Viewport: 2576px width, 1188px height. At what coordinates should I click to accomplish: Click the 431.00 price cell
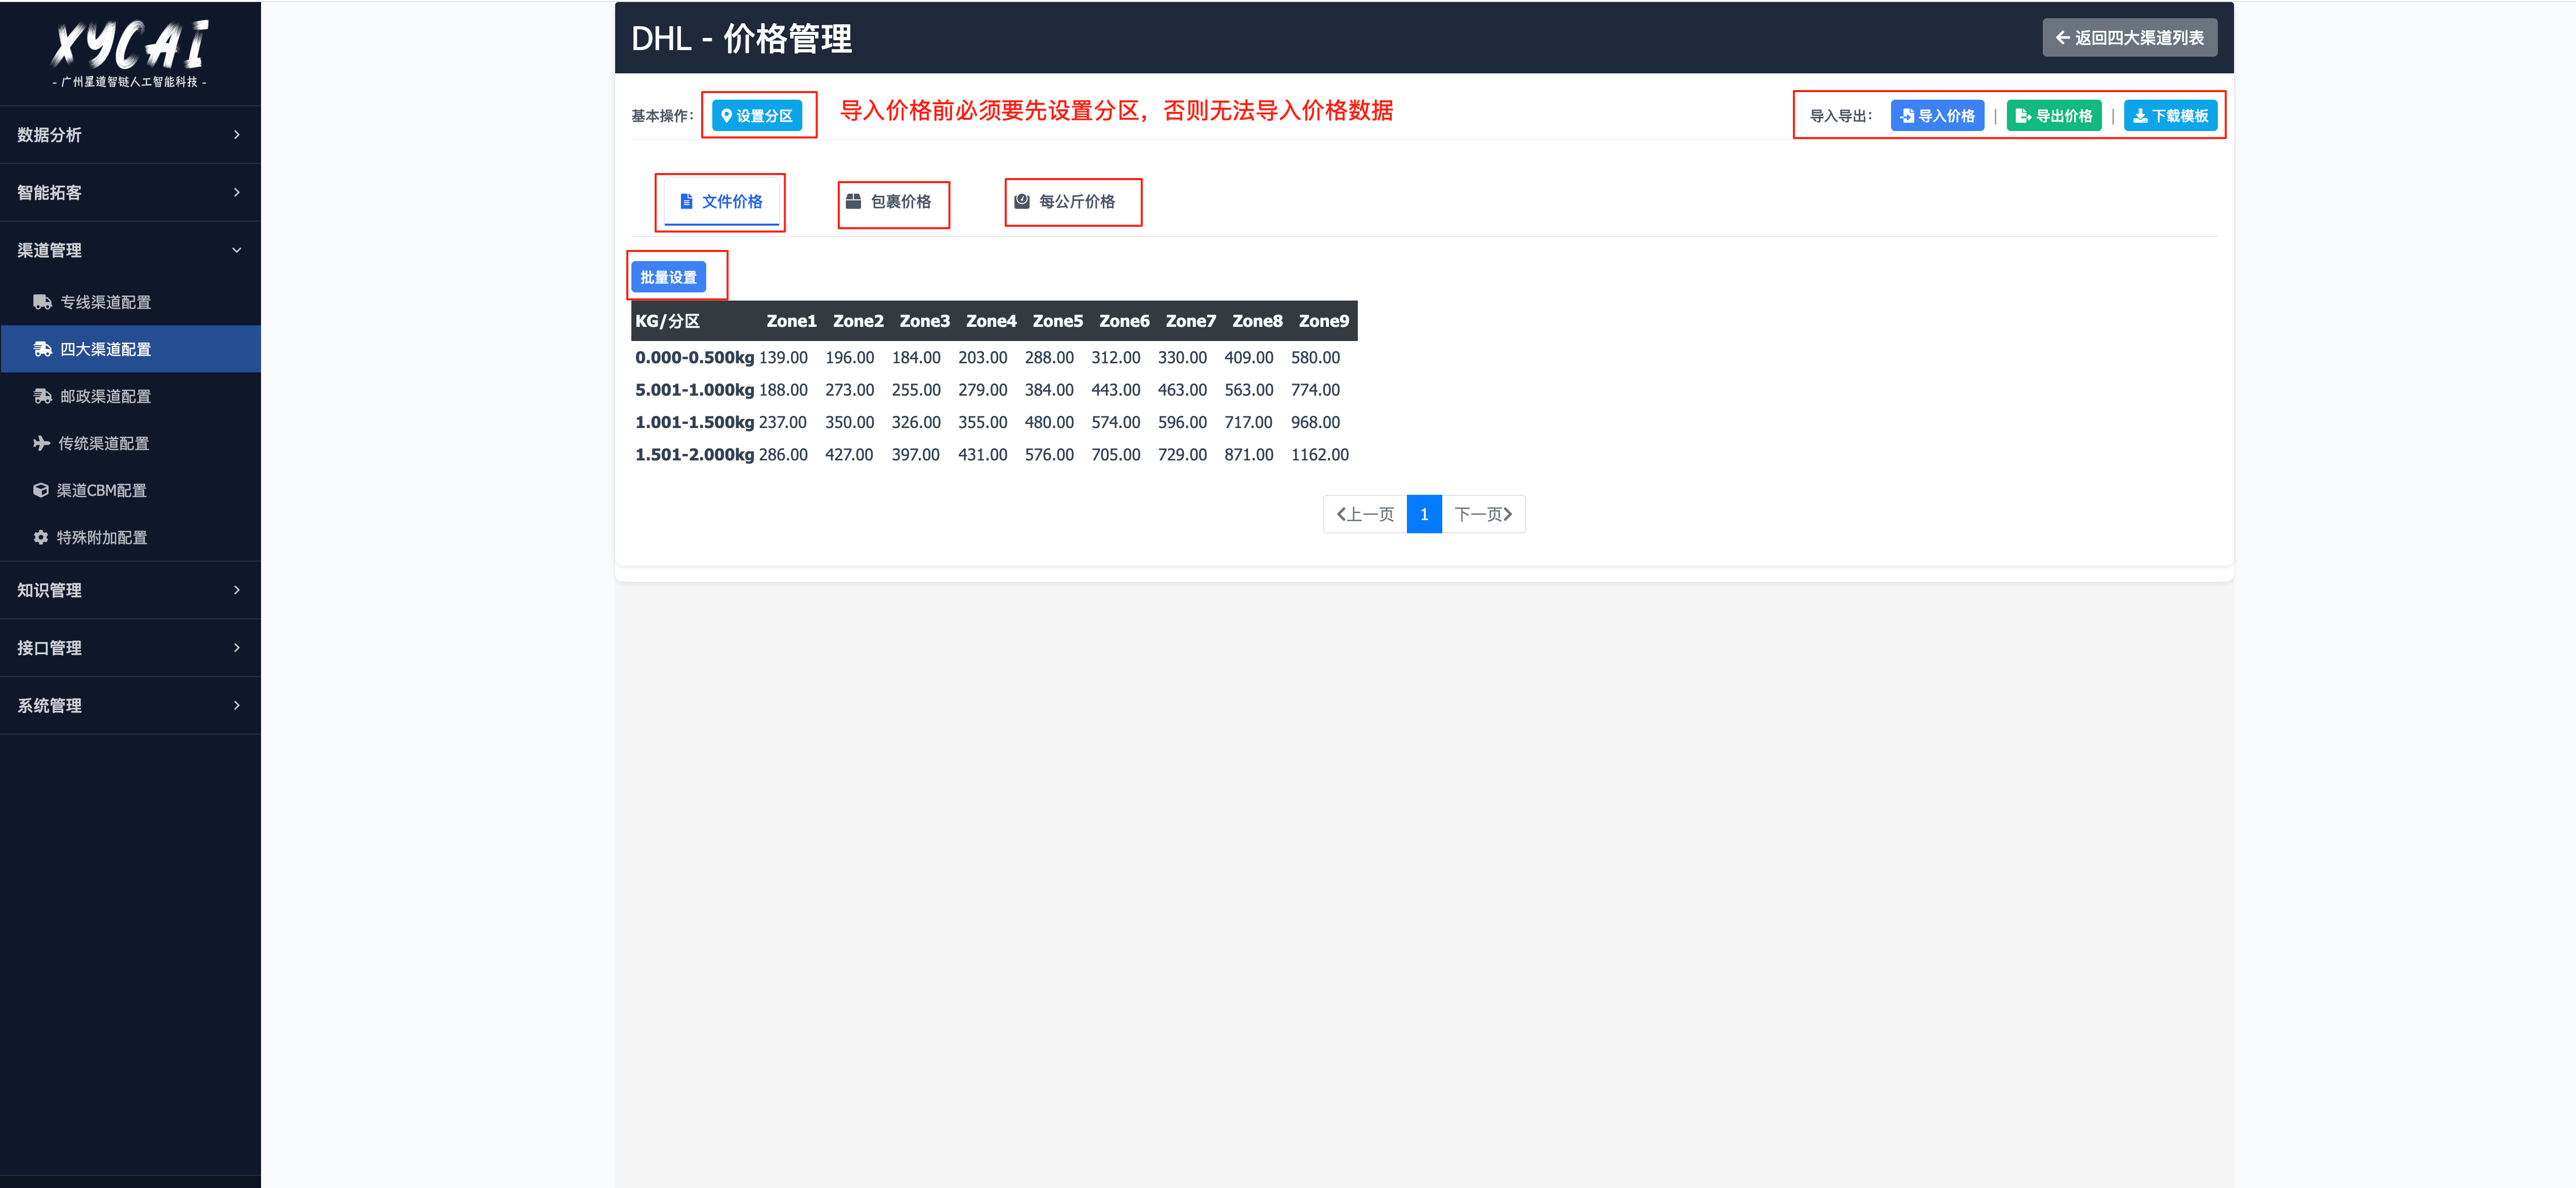983,454
